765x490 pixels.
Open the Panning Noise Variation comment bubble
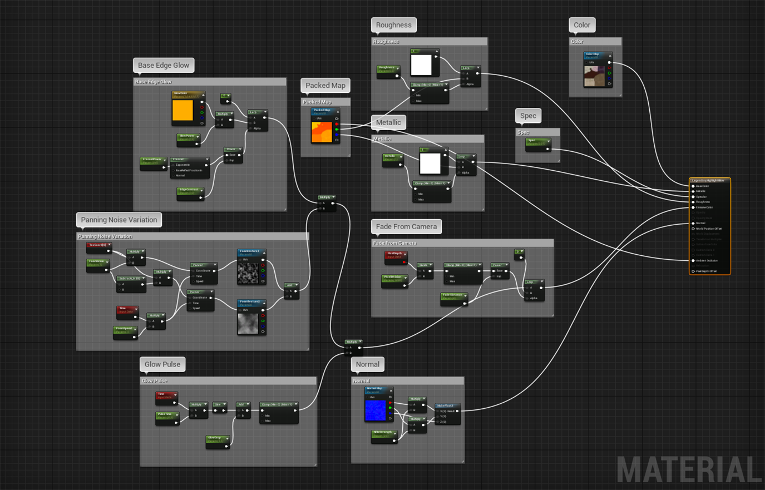tap(119, 220)
